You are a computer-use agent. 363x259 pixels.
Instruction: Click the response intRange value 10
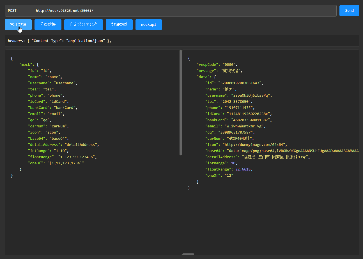coord(233,163)
